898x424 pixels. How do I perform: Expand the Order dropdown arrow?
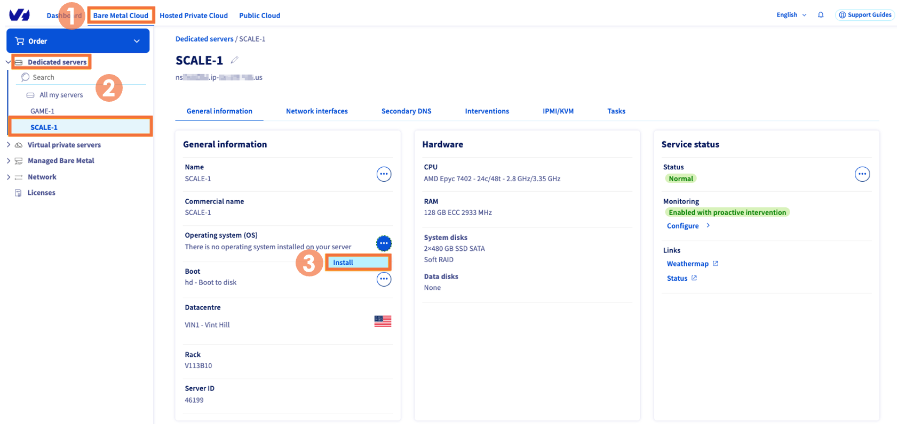[x=137, y=41]
